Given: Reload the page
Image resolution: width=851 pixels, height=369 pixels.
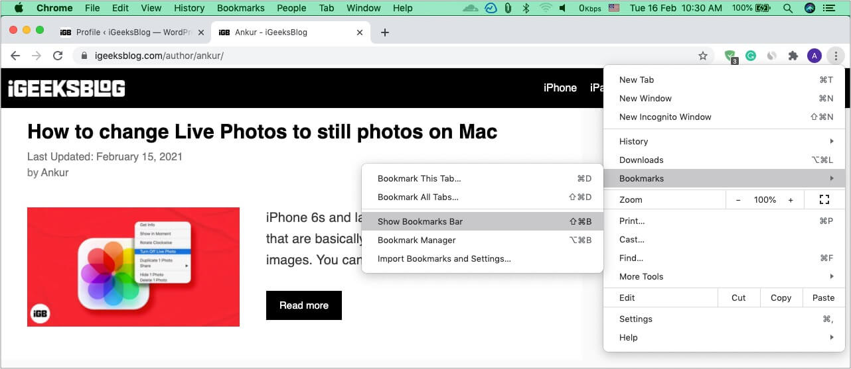Looking at the screenshot, I should pos(58,56).
